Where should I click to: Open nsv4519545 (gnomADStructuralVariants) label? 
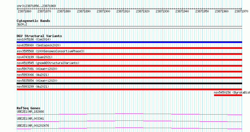[x=48, y=63]
